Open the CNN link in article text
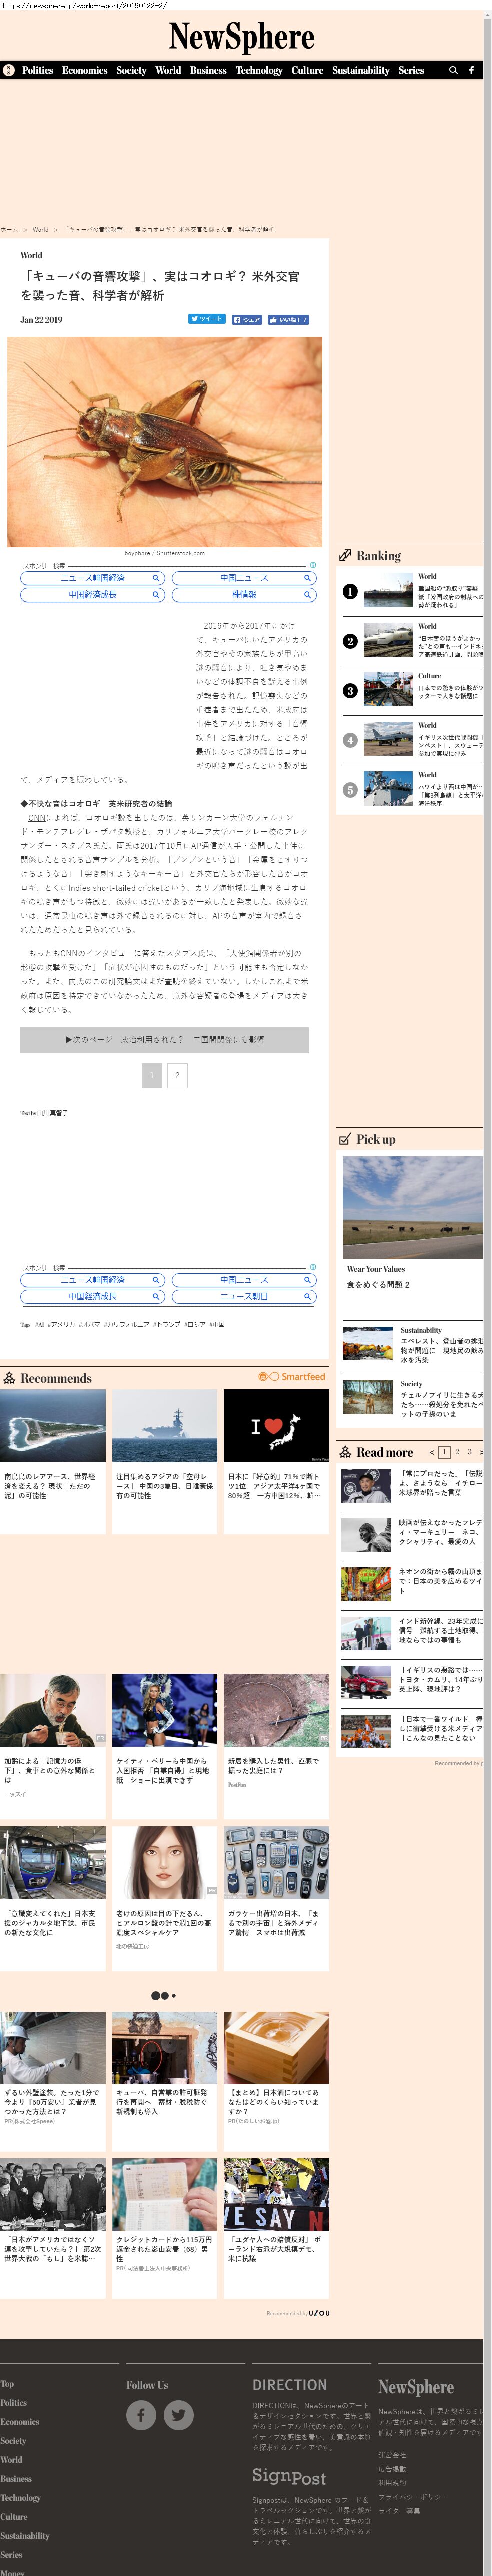Image resolution: width=492 pixels, height=2576 pixels. (36, 817)
